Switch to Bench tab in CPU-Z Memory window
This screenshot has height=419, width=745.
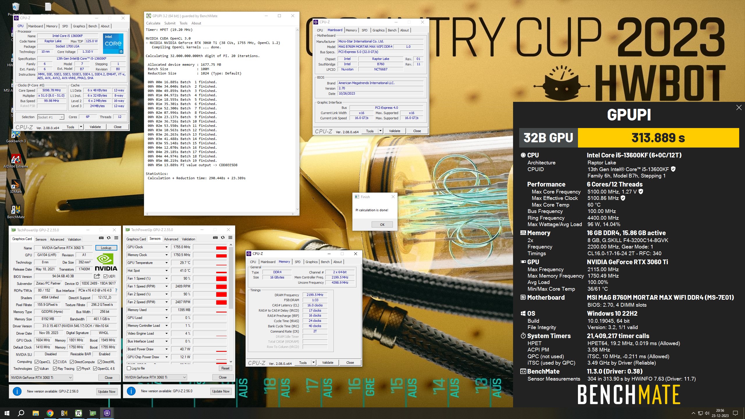(325, 262)
